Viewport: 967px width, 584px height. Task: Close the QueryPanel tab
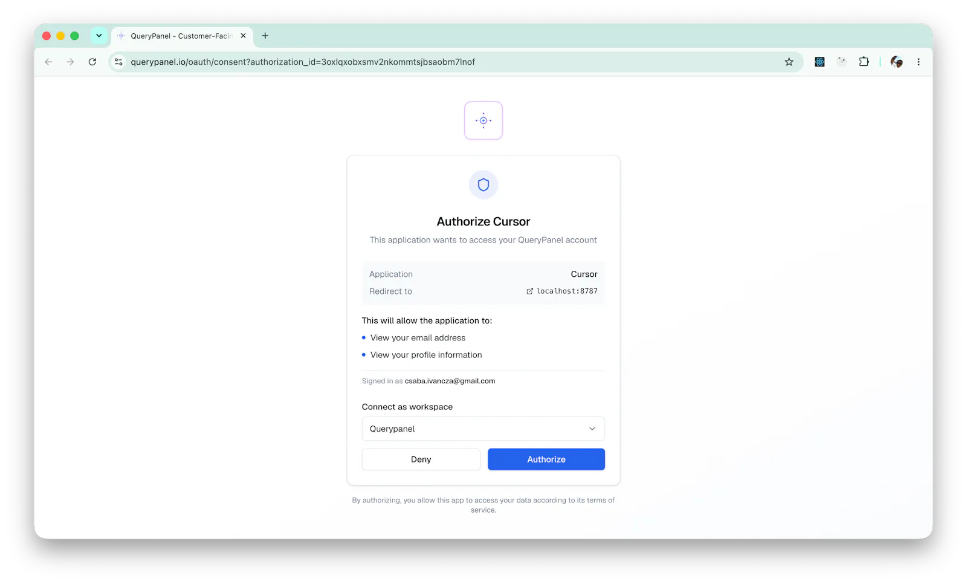point(243,36)
